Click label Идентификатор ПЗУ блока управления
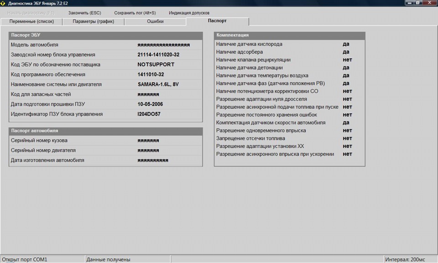The width and height of the screenshot is (438, 263). (57, 114)
